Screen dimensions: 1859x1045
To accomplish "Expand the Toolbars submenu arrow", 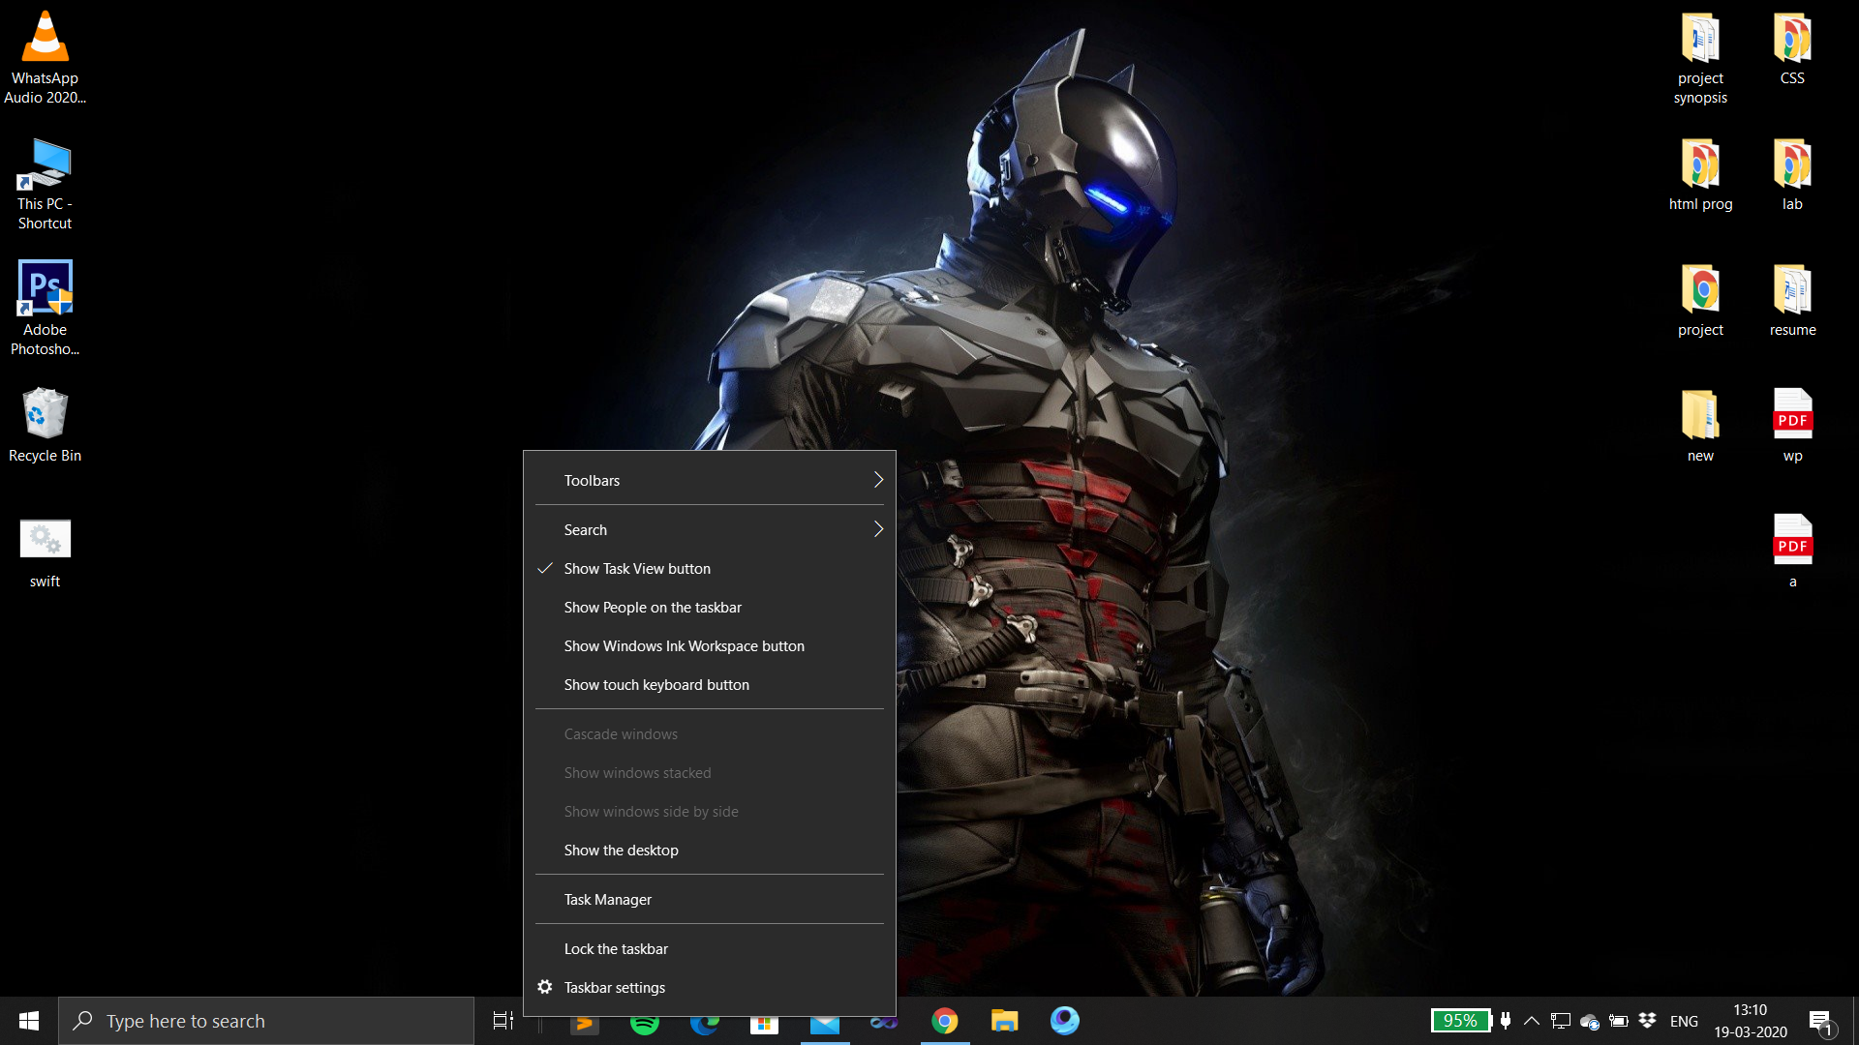I will [x=878, y=480].
